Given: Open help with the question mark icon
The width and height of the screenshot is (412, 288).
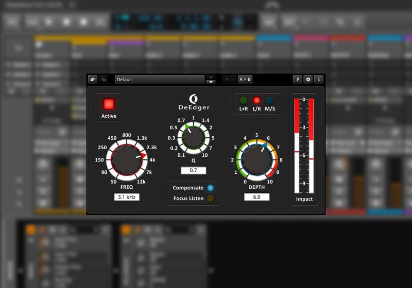Looking at the screenshot, I should (x=298, y=79).
